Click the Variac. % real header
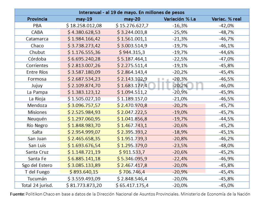This screenshot has width=264, height=198. tap(226, 19)
